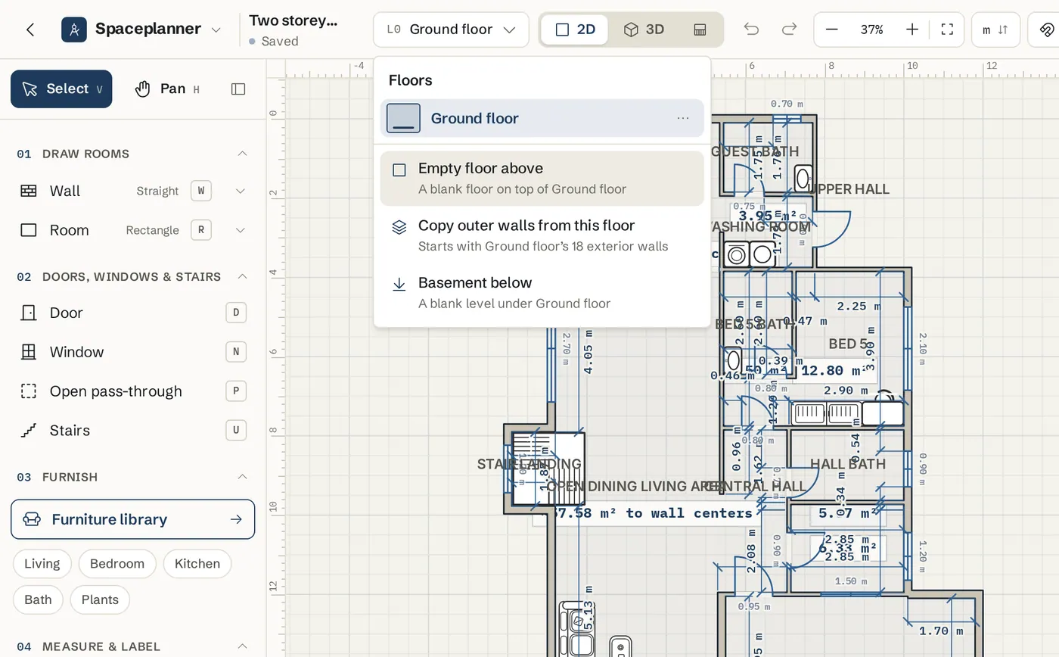Open Ground floor more options menu
The height and width of the screenshot is (657, 1059).
(x=683, y=118)
